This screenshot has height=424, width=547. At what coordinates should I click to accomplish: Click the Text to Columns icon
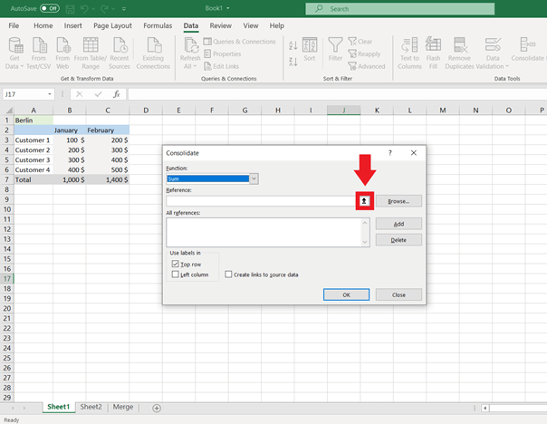pyautogui.click(x=409, y=45)
